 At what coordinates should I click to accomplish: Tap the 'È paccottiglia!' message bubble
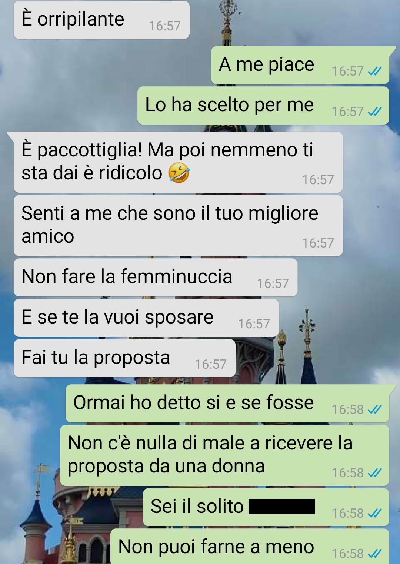(178, 162)
